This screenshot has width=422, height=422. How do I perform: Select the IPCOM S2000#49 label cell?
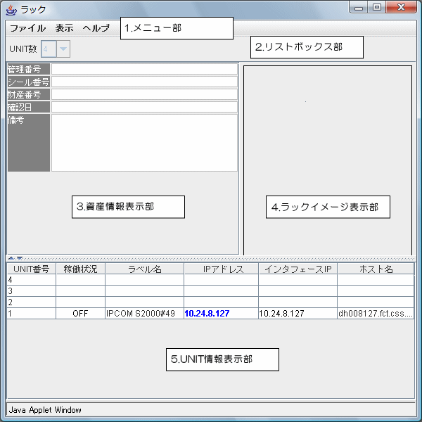click(144, 313)
